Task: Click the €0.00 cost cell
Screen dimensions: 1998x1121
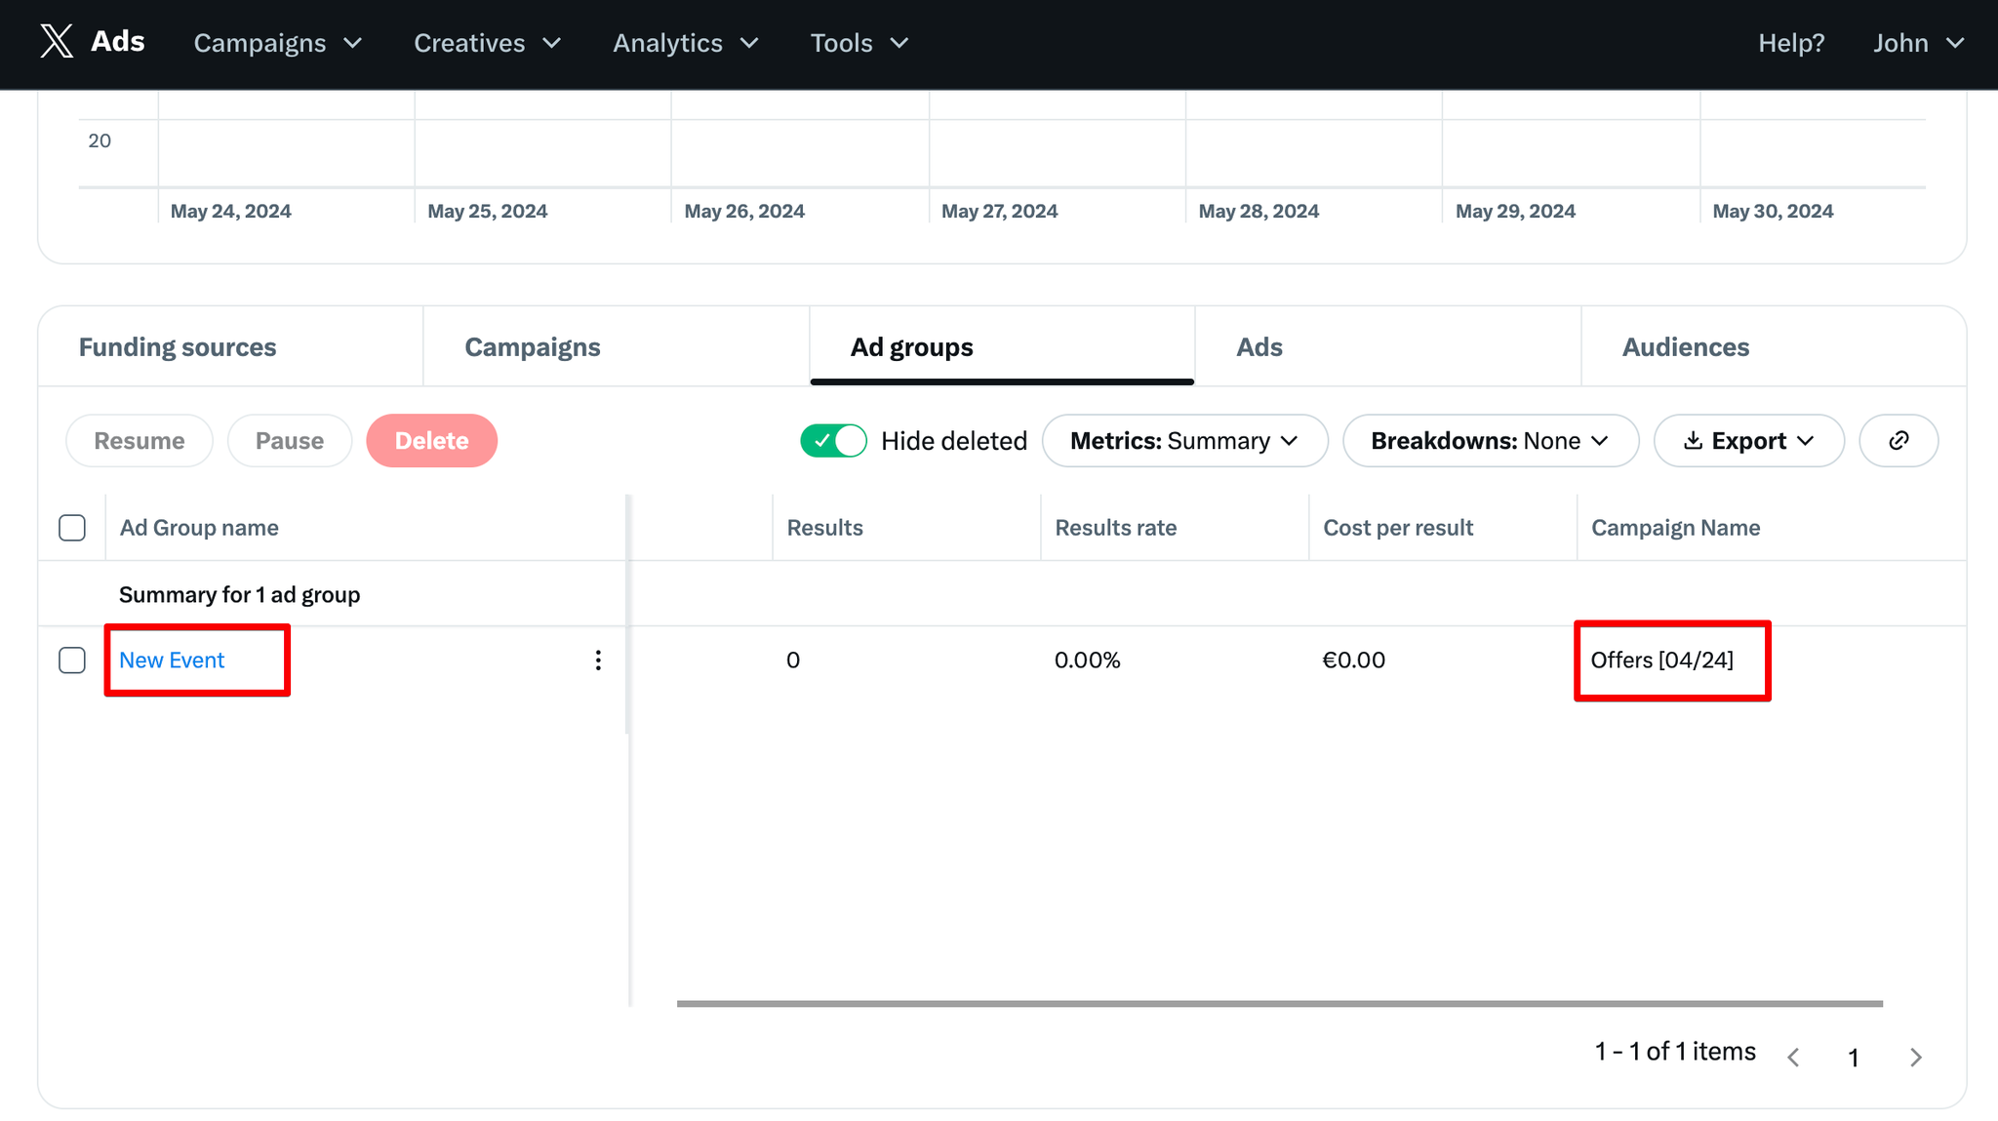Action: point(1354,661)
